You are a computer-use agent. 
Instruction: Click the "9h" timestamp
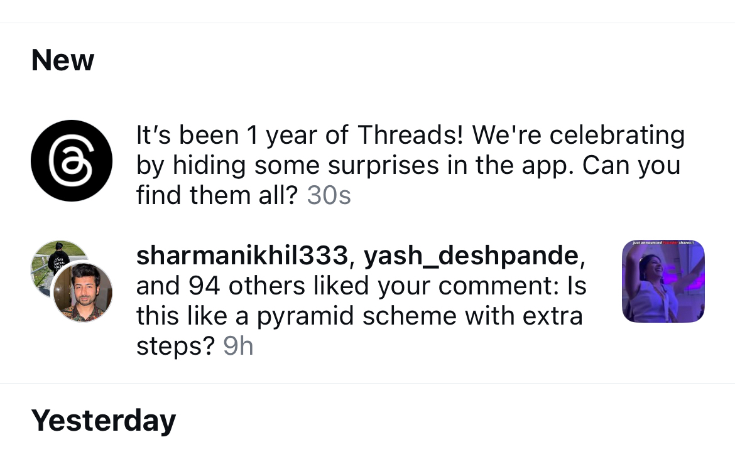(238, 346)
